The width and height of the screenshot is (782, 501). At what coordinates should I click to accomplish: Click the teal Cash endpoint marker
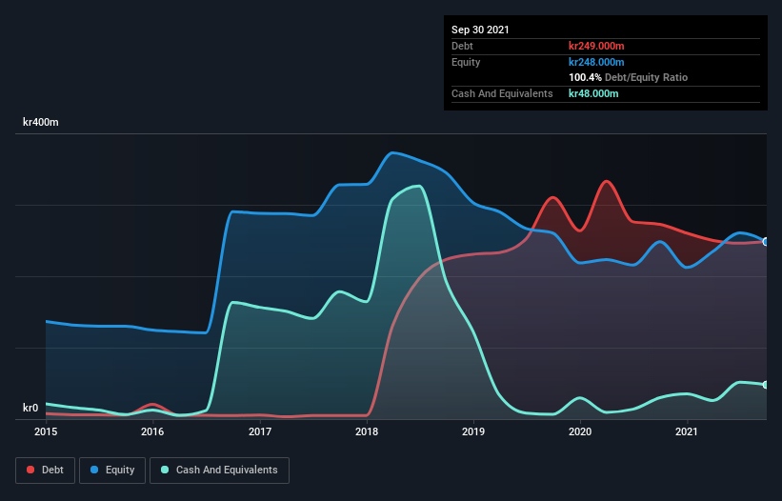click(x=766, y=385)
